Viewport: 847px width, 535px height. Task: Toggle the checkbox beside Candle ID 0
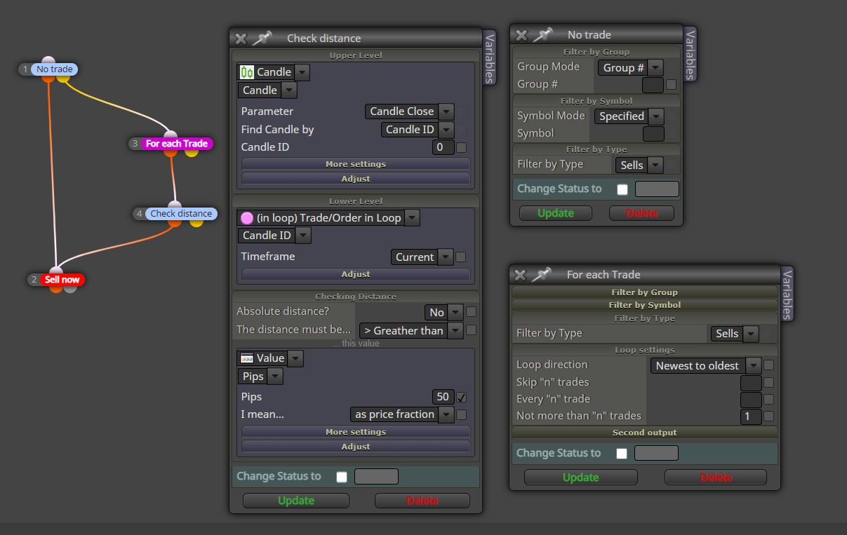pyautogui.click(x=462, y=147)
